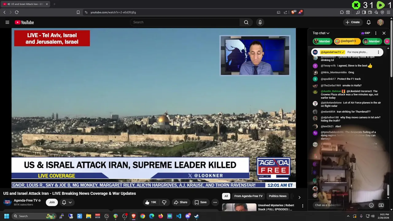Click the first green Member chip

pyautogui.click(x=322, y=41)
